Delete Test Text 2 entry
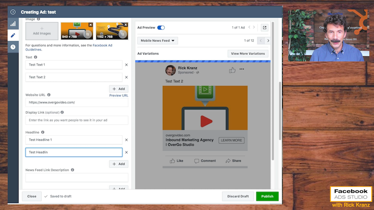This screenshot has height=210, width=374. pyautogui.click(x=126, y=77)
